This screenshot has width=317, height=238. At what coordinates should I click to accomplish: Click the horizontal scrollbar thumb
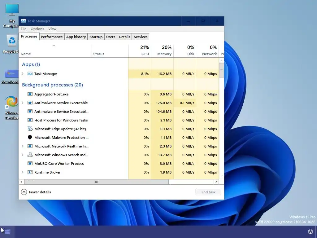96,182
